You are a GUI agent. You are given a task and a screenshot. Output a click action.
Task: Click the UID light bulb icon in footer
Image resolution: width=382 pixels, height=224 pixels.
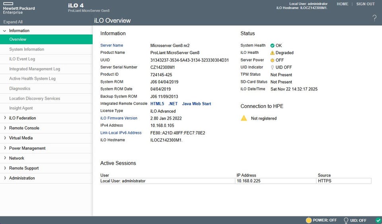(346, 220)
